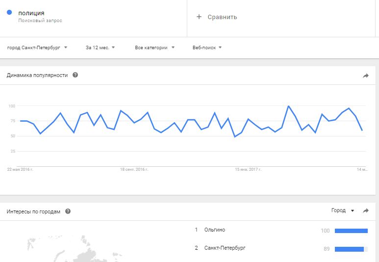Screen dimensions: 379x262
Task: Click the blue bar for Ольгино
Action: coord(351,230)
